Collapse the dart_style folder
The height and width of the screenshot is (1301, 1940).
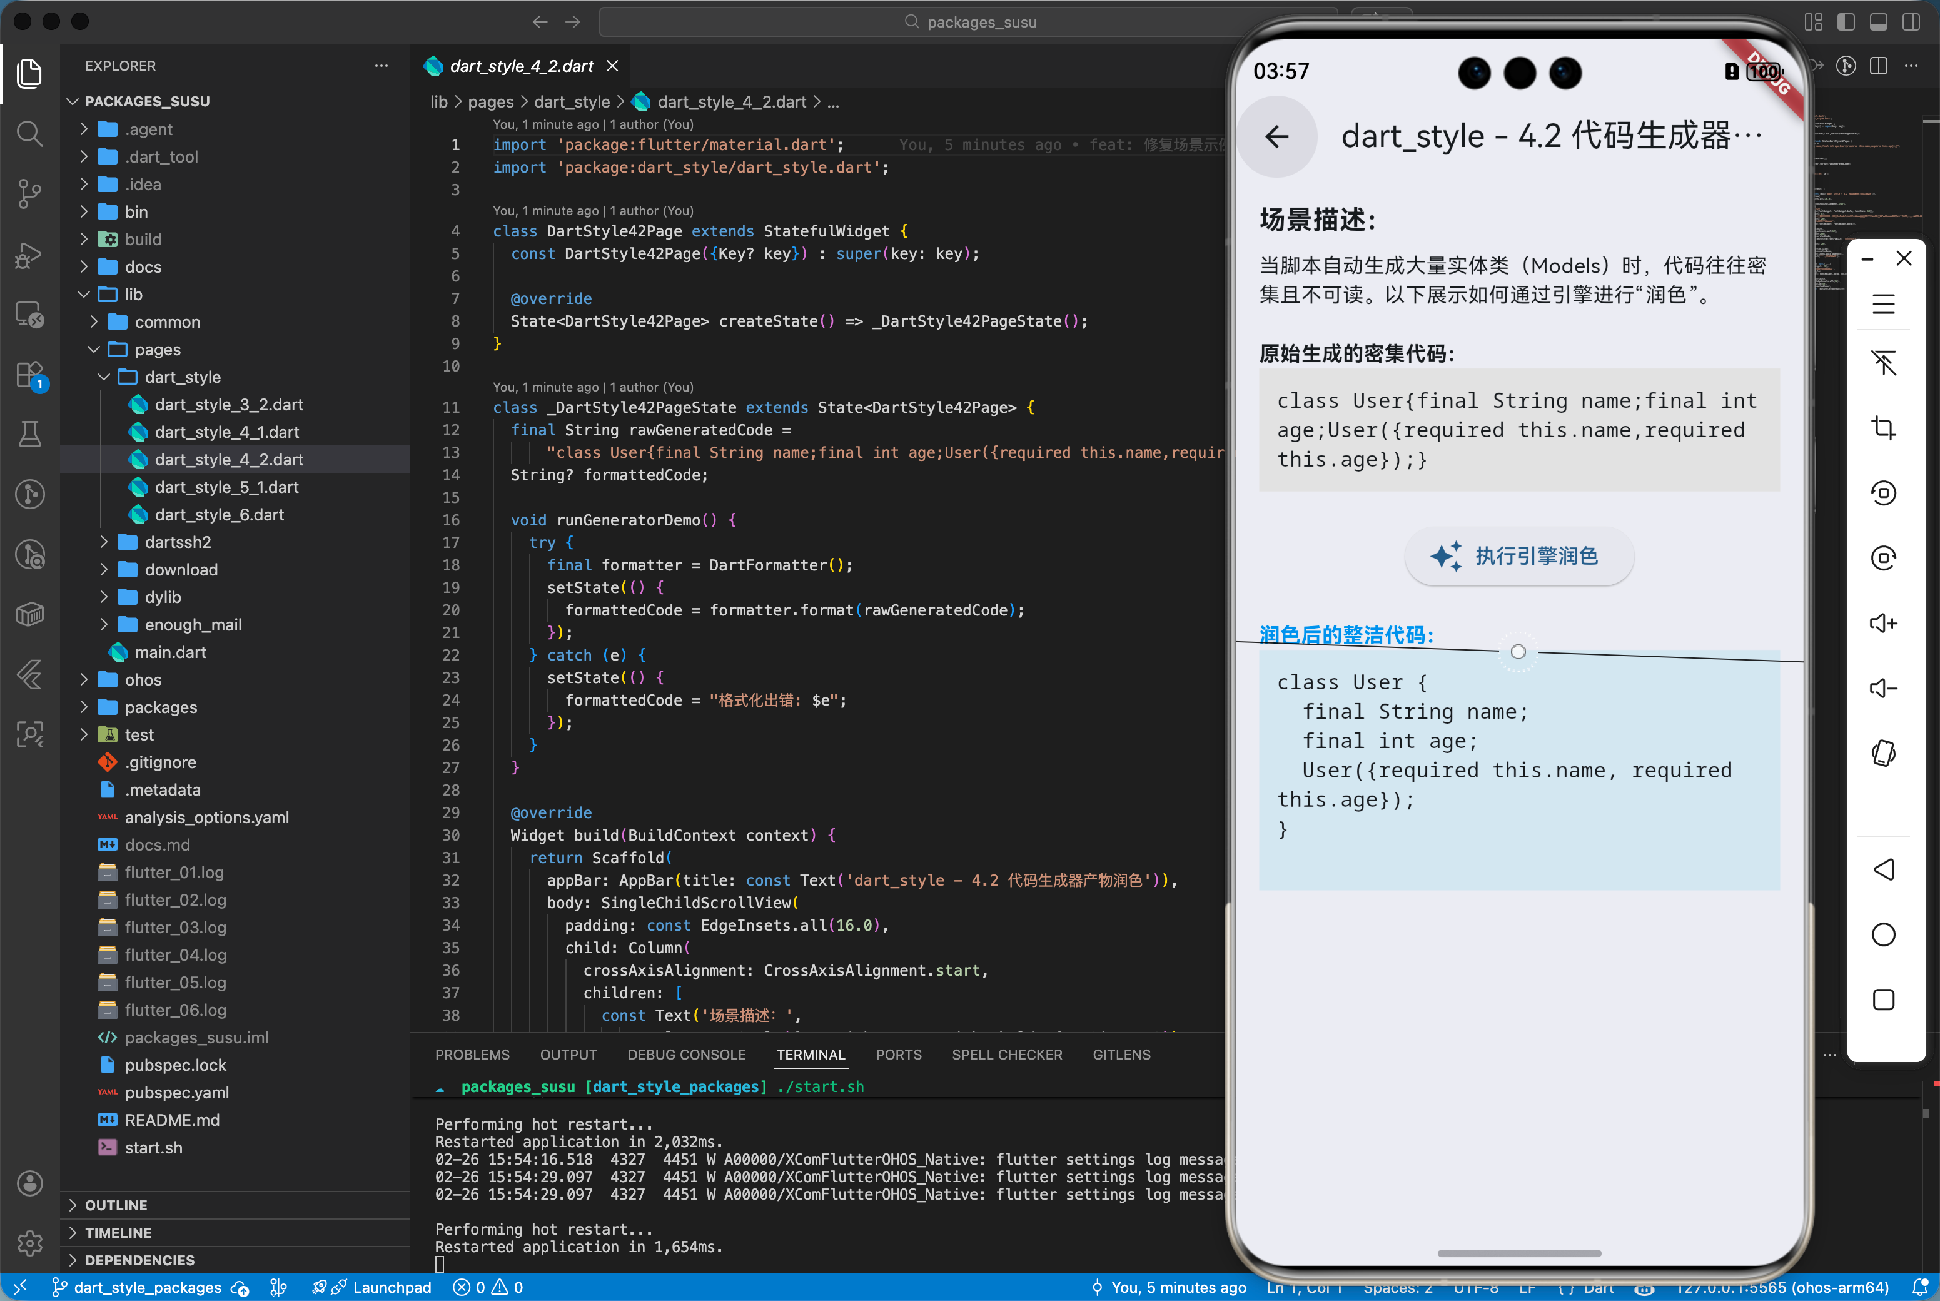coord(183,377)
